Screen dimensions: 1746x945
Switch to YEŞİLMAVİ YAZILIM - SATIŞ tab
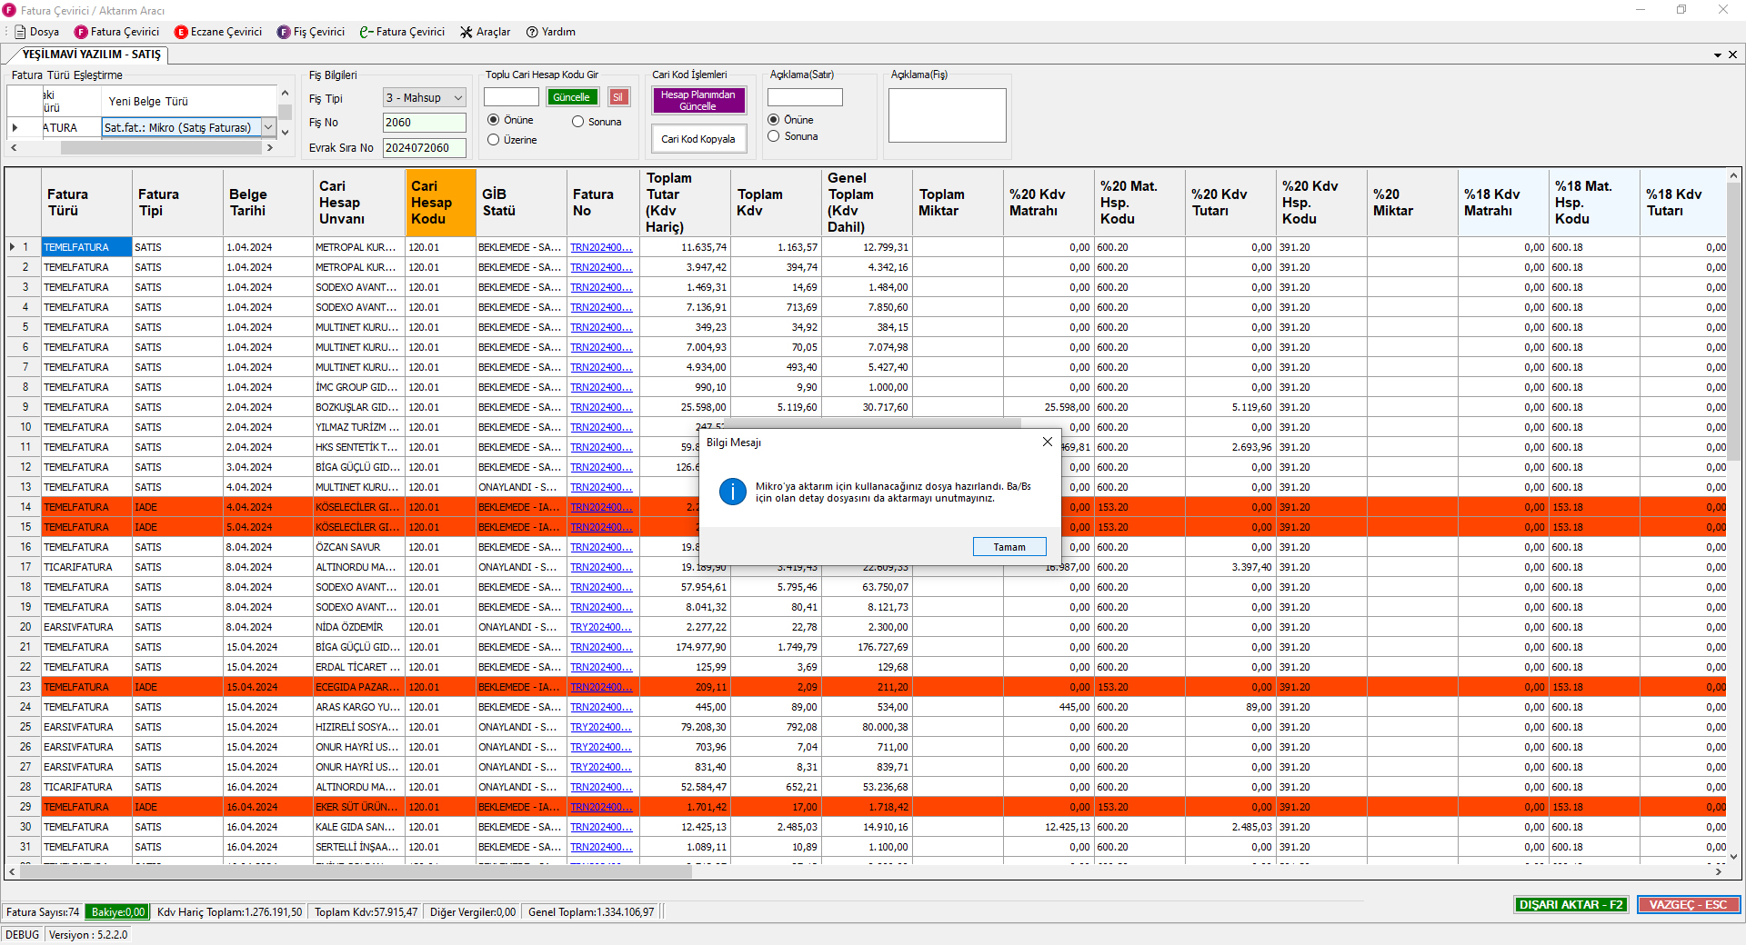(91, 55)
